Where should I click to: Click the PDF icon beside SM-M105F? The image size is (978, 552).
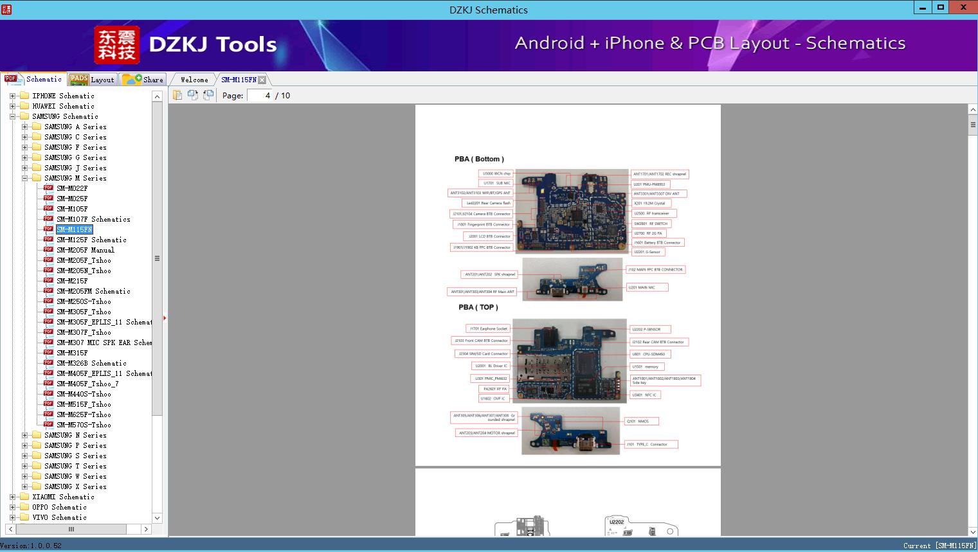tap(48, 209)
